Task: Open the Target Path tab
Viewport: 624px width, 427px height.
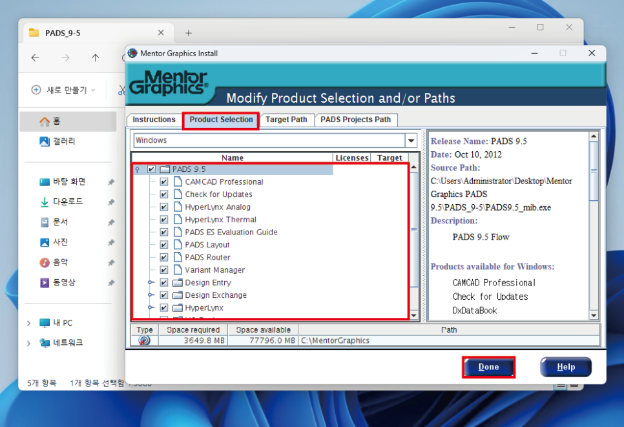Action: [286, 120]
